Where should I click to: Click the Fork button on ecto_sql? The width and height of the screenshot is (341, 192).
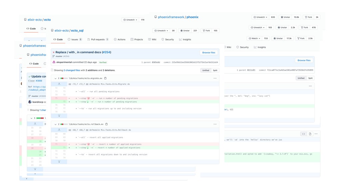pyautogui.click(x=206, y=30)
